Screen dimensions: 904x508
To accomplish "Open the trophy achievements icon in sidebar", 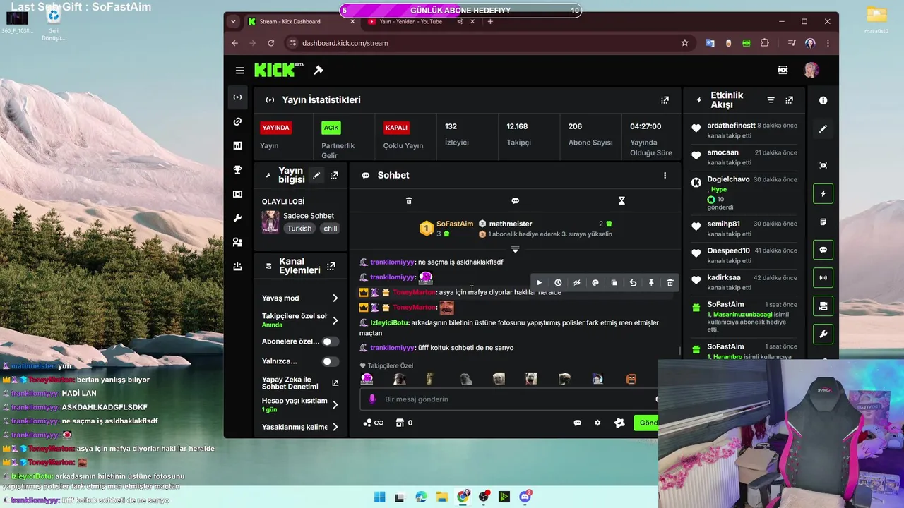I will [238, 170].
